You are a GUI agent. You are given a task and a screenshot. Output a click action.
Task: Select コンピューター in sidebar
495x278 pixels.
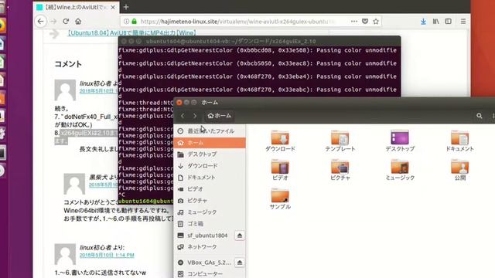(210, 274)
